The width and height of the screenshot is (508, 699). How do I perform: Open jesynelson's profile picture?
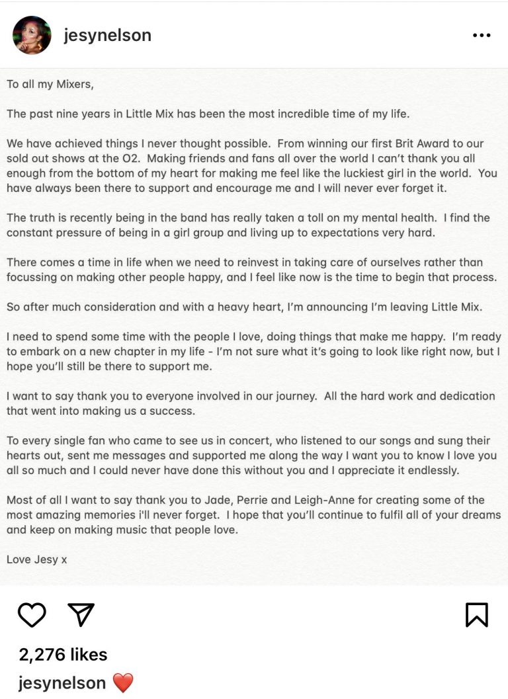32,36
